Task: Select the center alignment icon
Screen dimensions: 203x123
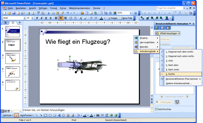Action: pos(61,18)
